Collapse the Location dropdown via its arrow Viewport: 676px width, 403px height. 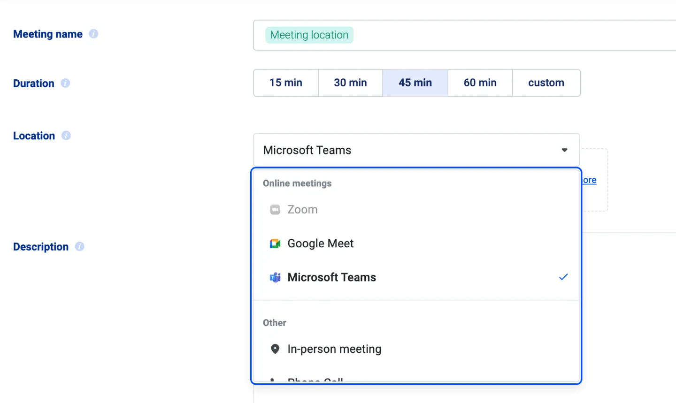click(565, 150)
